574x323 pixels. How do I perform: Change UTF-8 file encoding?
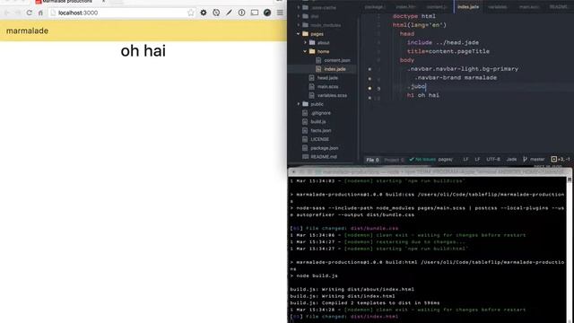coord(493,160)
